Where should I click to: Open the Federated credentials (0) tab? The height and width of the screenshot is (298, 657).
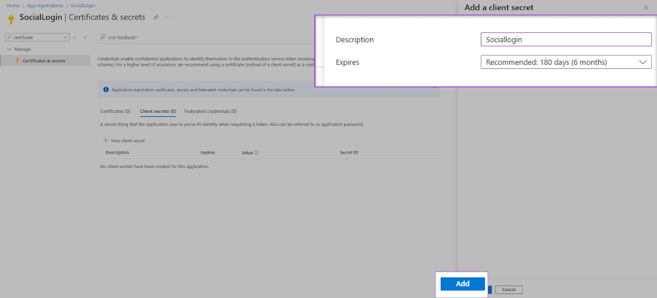coord(210,112)
